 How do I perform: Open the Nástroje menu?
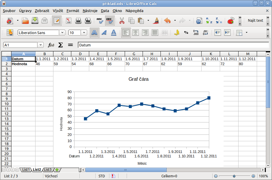point(90,11)
